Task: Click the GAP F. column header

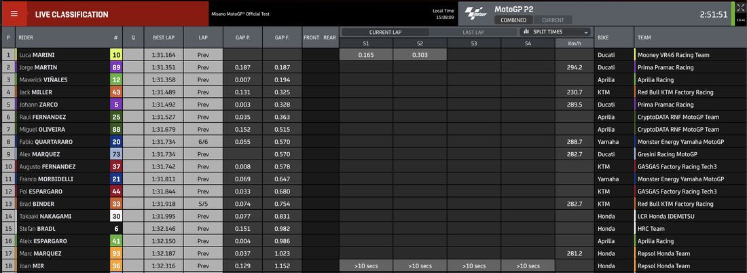Action: pyautogui.click(x=282, y=37)
